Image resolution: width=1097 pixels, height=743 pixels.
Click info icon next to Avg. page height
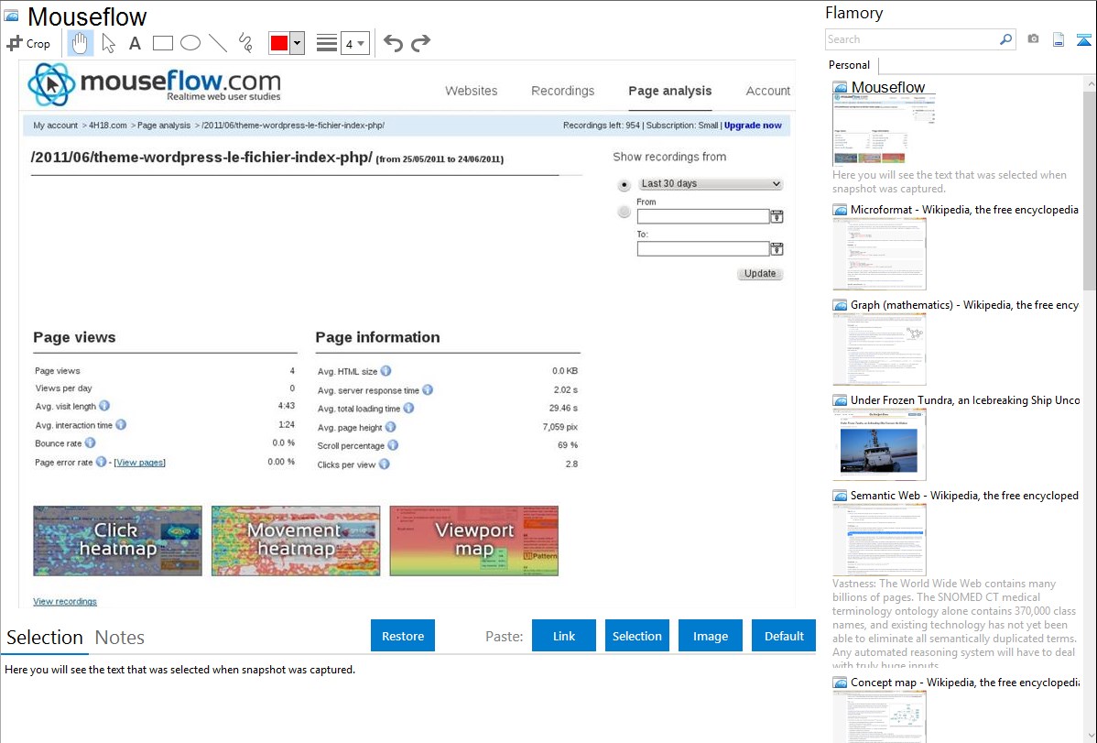point(390,427)
